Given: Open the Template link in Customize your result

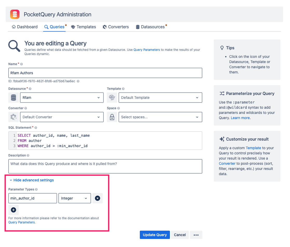Looking at the screenshot, I should tap(253, 148).
